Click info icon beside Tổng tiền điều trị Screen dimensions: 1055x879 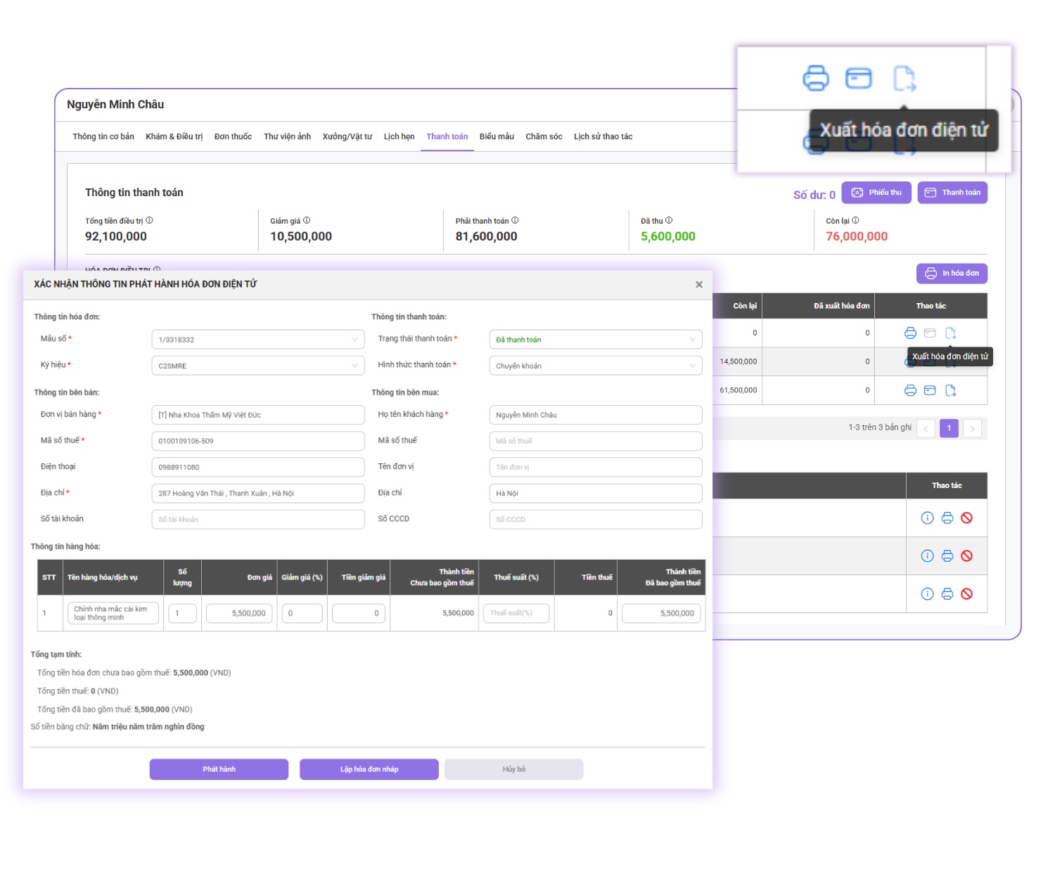pos(149,221)
